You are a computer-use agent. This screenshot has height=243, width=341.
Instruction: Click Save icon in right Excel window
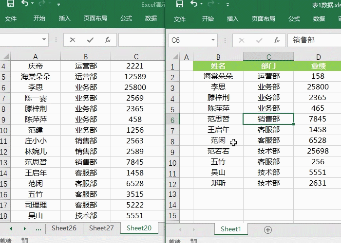coord(179,4)
